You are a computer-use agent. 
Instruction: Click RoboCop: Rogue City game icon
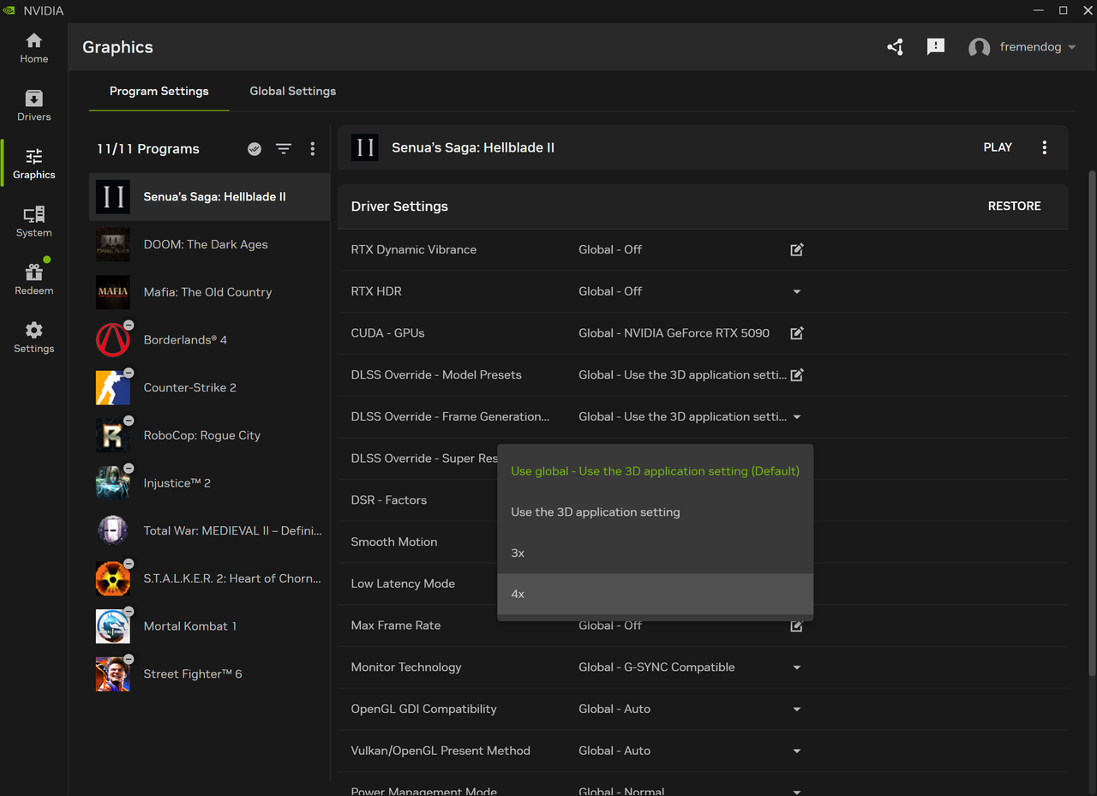pos(113,435)
